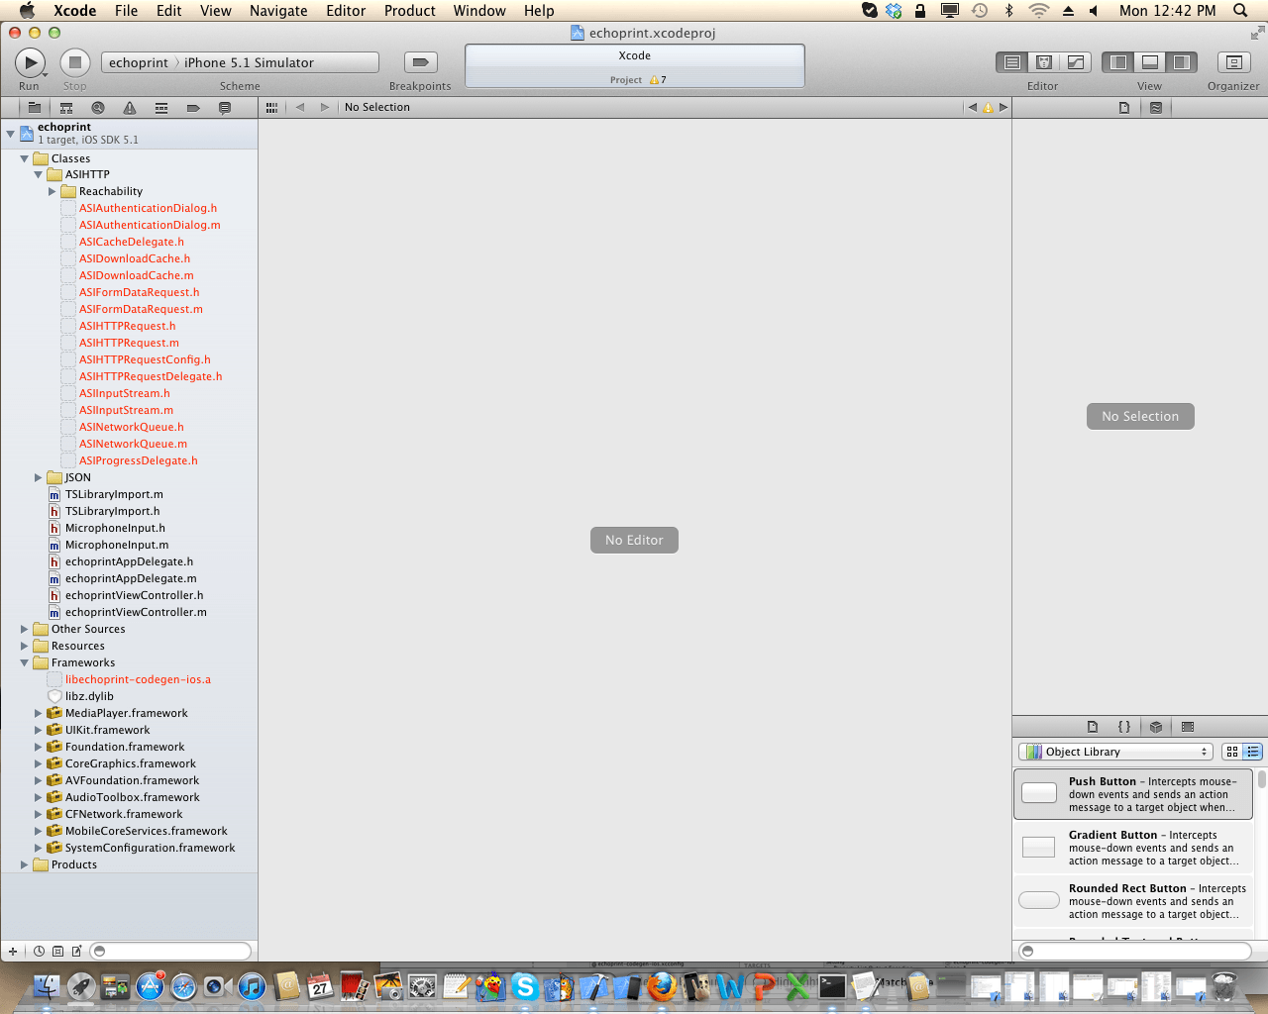Open the Editor menu
Viewport: 1268px width, 1014px height.
click(x=346, y=11)
